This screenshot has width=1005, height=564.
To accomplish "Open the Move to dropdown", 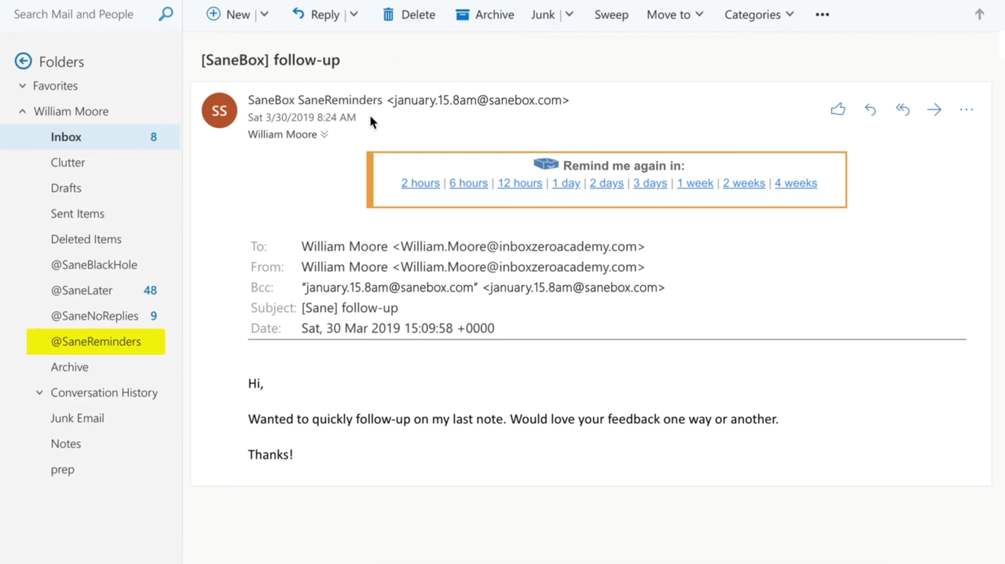I will [675, 15].
